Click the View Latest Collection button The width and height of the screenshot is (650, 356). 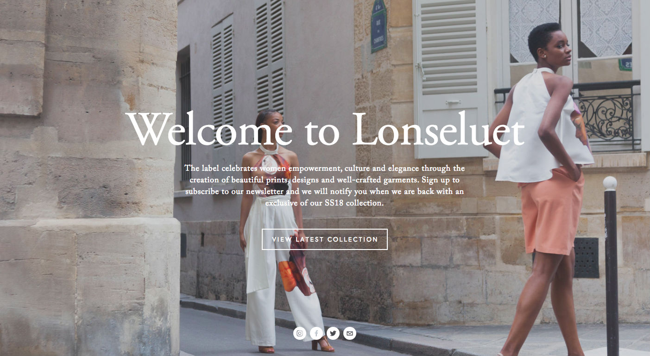pos(325,239)
